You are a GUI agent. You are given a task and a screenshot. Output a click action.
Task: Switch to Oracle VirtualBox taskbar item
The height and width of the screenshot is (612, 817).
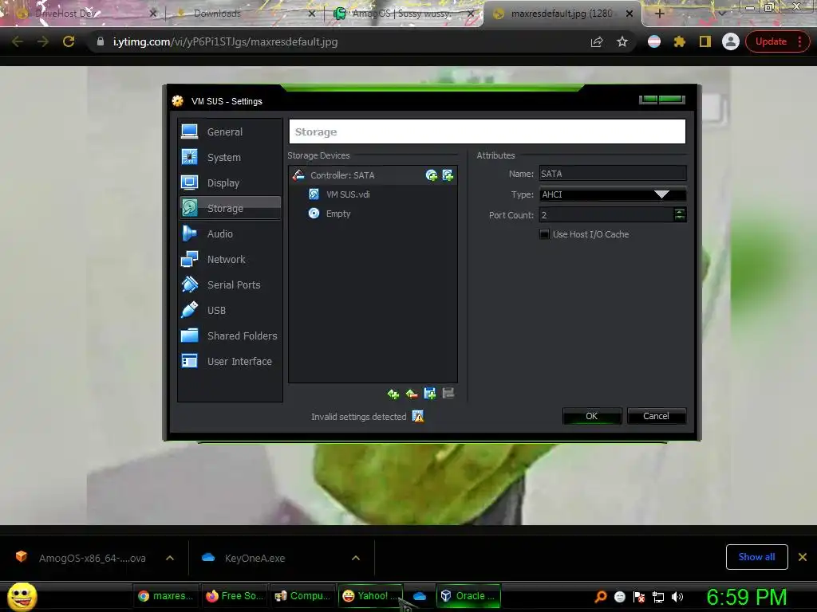(468, 596)
